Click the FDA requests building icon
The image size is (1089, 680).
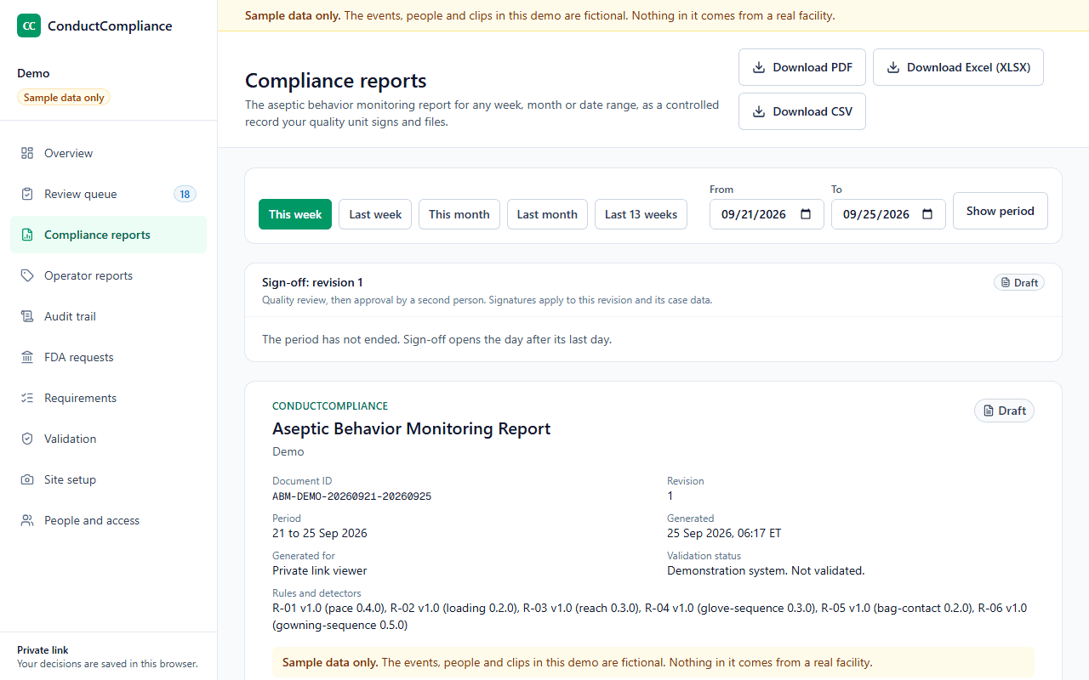click(x=27, y=357)
